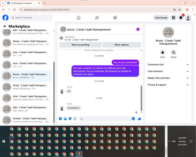Open the Home icon in top navigation
Image resolution: width=196 pixels, height=157 pixels.
tap(78, 18)
